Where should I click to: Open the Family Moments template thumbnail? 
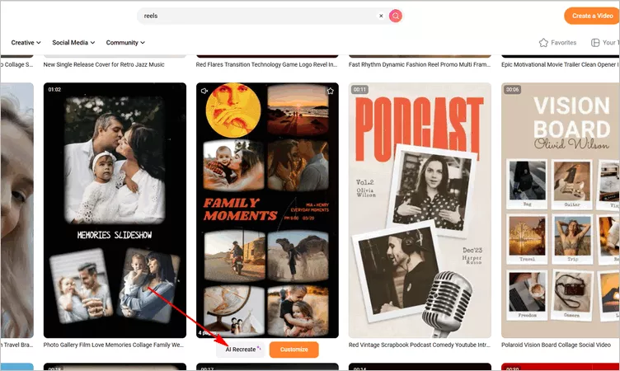pyautogui.click(x=267, y=210)
